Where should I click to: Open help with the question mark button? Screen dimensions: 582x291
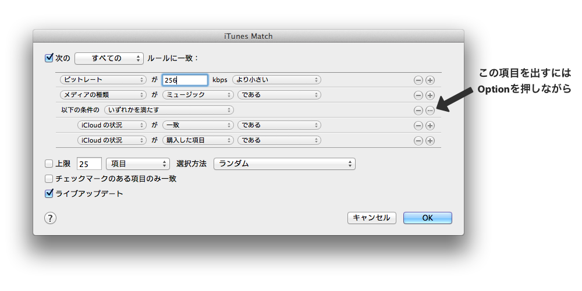tap(50, 218)
